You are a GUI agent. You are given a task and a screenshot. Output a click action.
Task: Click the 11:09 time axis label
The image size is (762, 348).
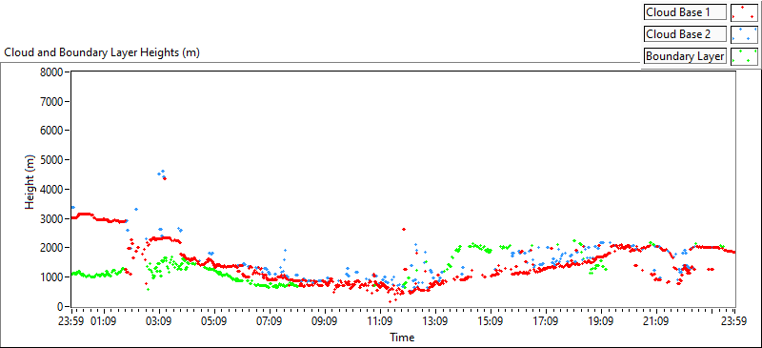click(380, 321)
